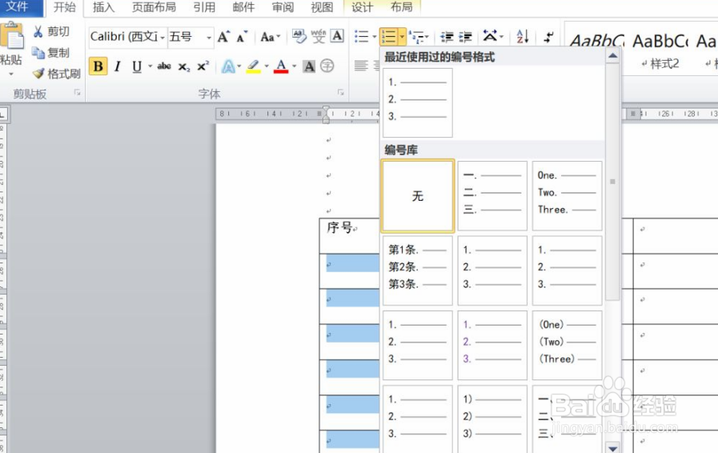The height and width of the screenshot is (453, 718).
Task: Select the Format Painter (格式刷) brush
Action: [x=38, y=74]
